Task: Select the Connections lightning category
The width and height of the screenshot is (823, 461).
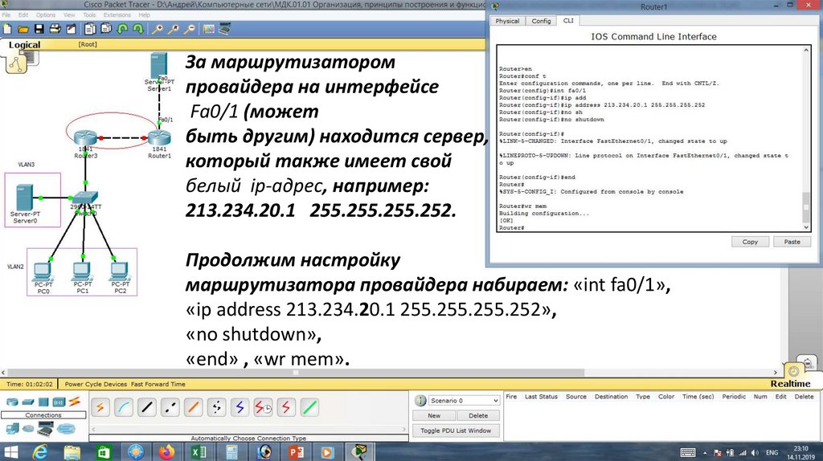Action: coord(75,402)
